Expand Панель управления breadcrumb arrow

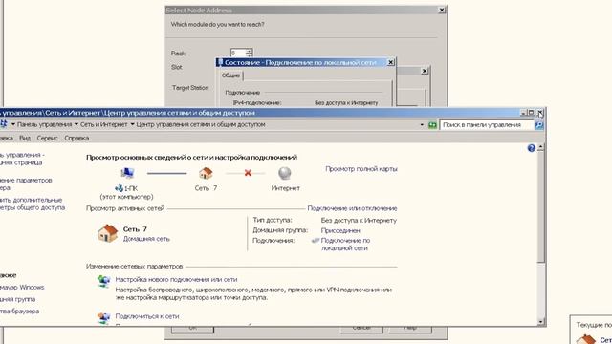coord(76,124)
